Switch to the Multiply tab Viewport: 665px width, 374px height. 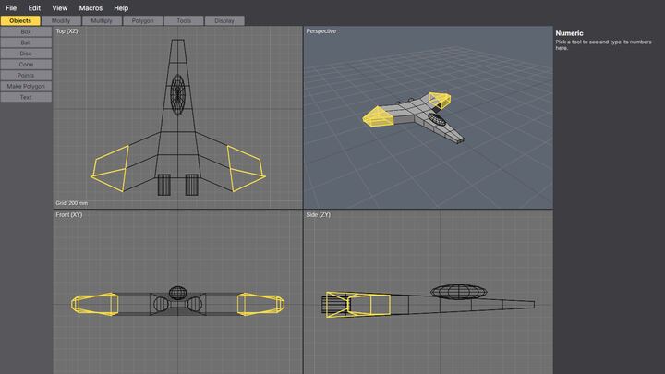102,20
